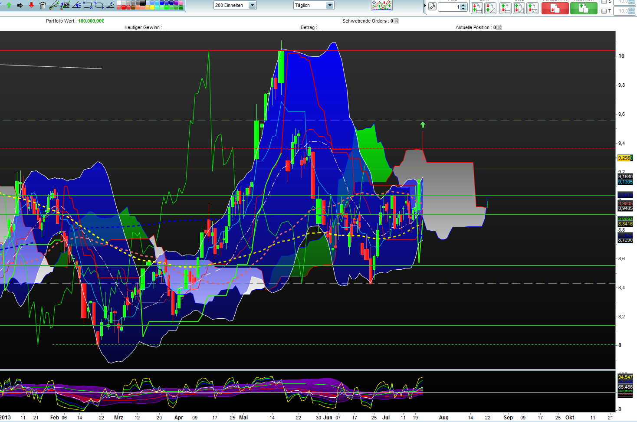Open the wrench order settings
Image resolution: width=637 pixels, height=422 pixels.
tap(432, 6)
